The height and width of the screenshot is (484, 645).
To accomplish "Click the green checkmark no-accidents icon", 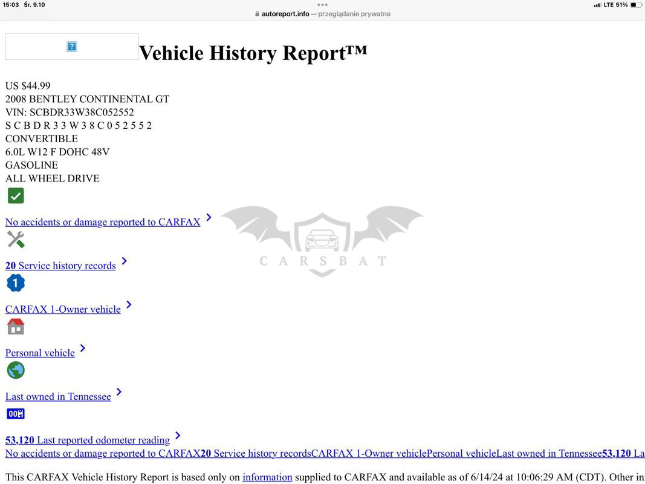I will pyautogui.click(x=16, y=196).
